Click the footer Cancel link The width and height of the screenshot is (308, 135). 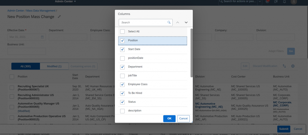tap(298, 129)
